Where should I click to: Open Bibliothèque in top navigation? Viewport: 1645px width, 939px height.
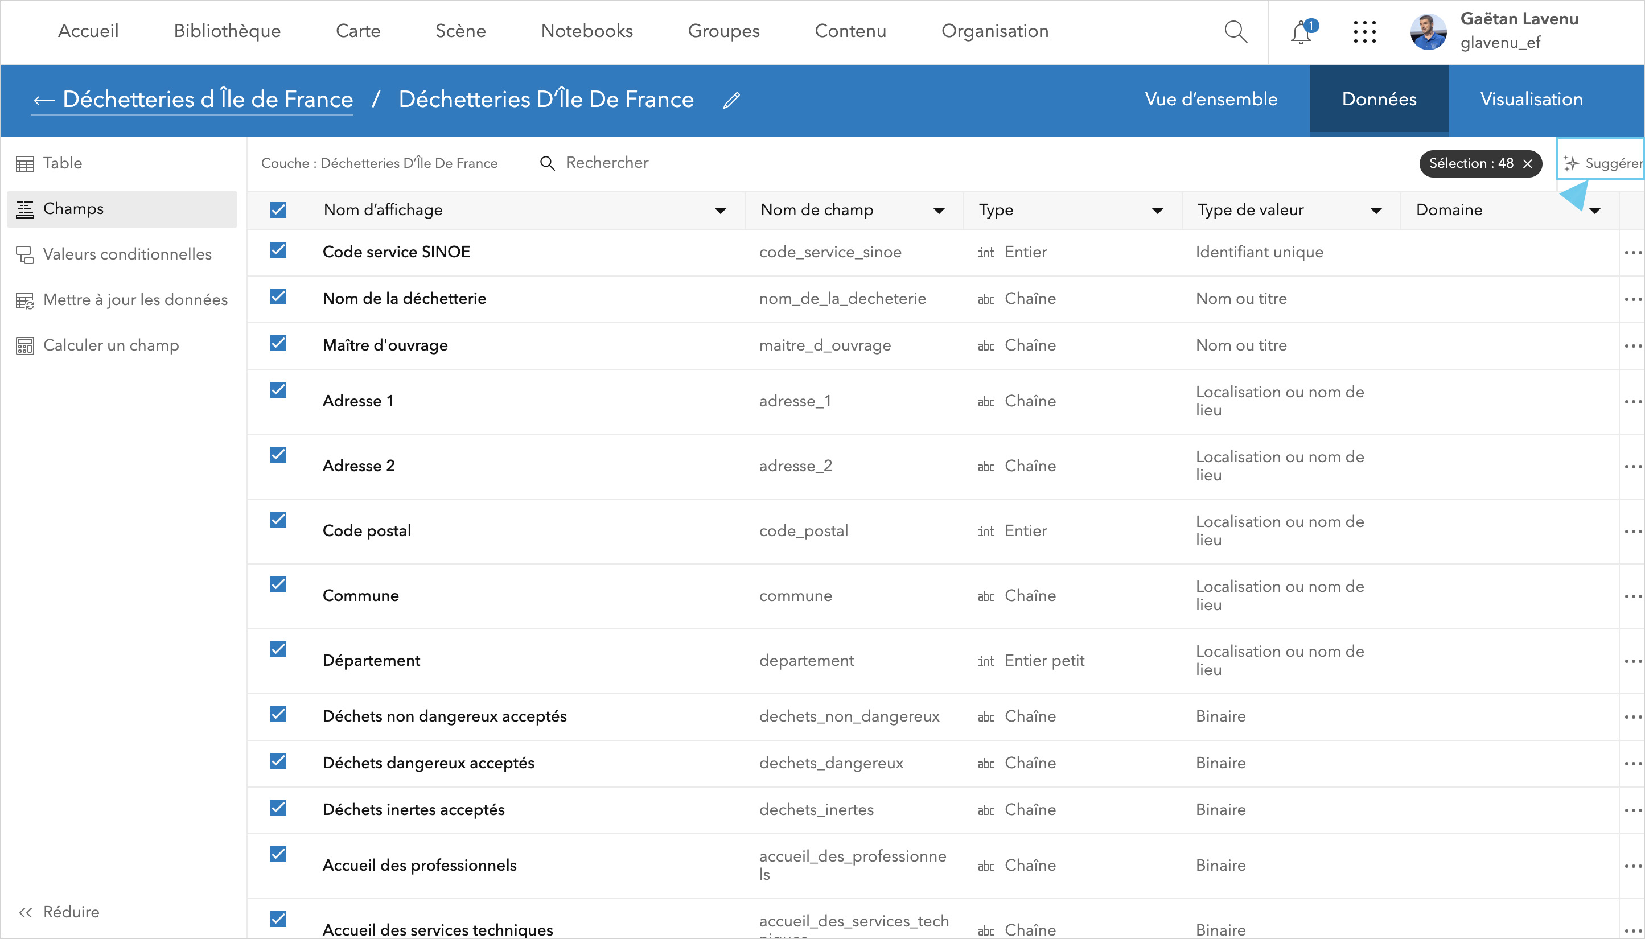coord(227,31)
